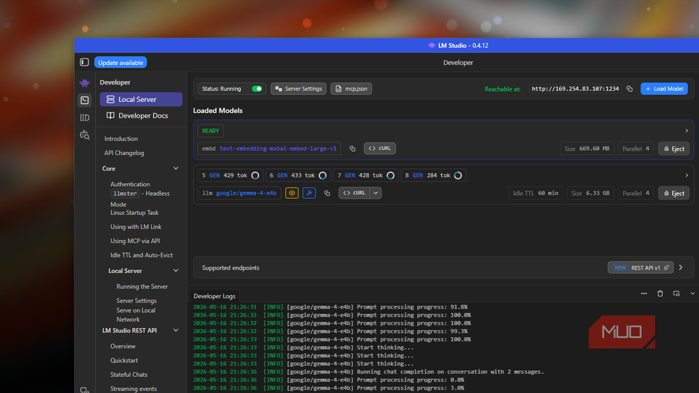Pop out the Developer Logs panel
Image resolution: width=699 pixels, height=393 pixels.
click(x=676, y=293)
